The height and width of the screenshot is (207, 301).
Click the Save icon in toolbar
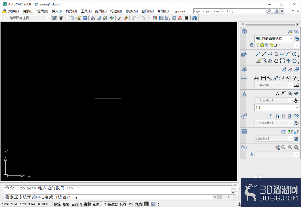click(x=85, y=18)
